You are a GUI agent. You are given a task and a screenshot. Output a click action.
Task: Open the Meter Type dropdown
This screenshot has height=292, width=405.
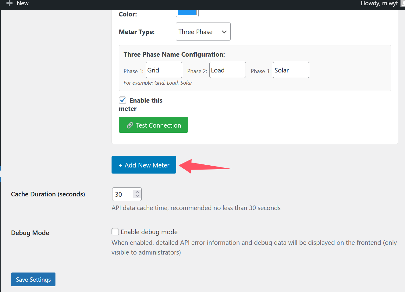tap(203, 32)
